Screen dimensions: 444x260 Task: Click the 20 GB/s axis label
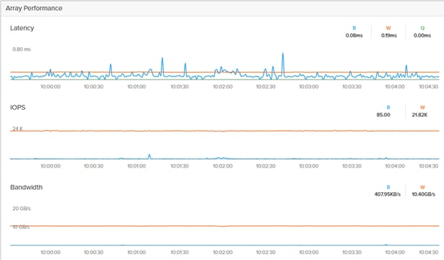coord(22,209)
